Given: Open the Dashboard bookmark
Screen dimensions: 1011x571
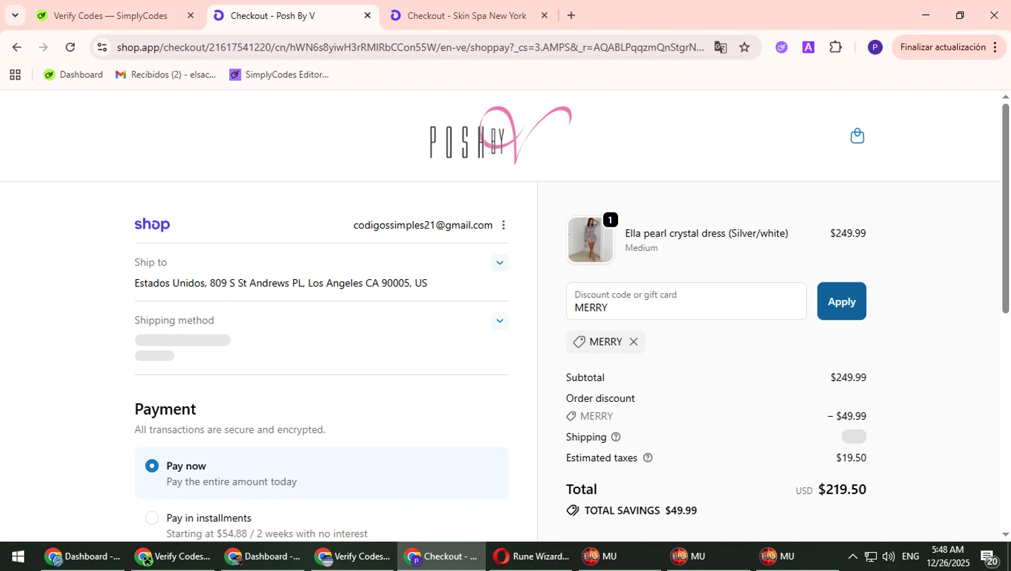Looking at the screenshot, I should (x=73, y=75).
